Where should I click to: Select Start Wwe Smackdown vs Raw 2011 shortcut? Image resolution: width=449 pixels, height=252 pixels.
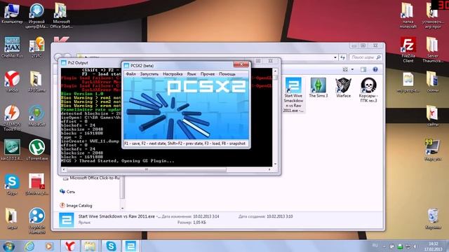pos(293,94)
